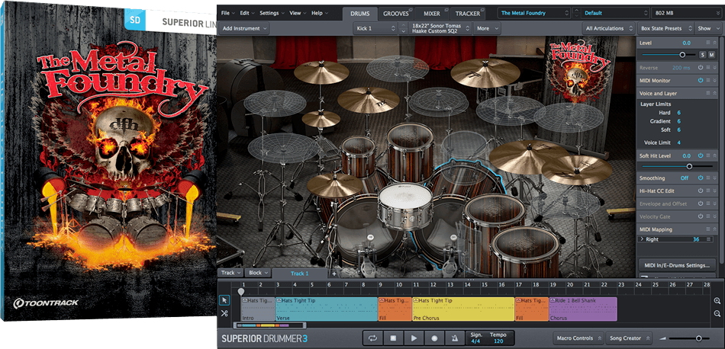This screenshot has width=725, height=349.
Task: Start playback with the play button
Action: pos(414,338)
